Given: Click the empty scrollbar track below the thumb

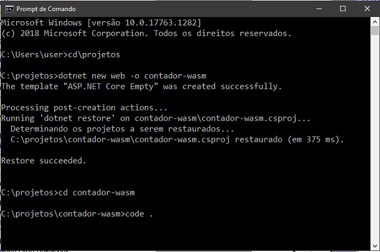Looking at the screenshot, I should [375, 147].
